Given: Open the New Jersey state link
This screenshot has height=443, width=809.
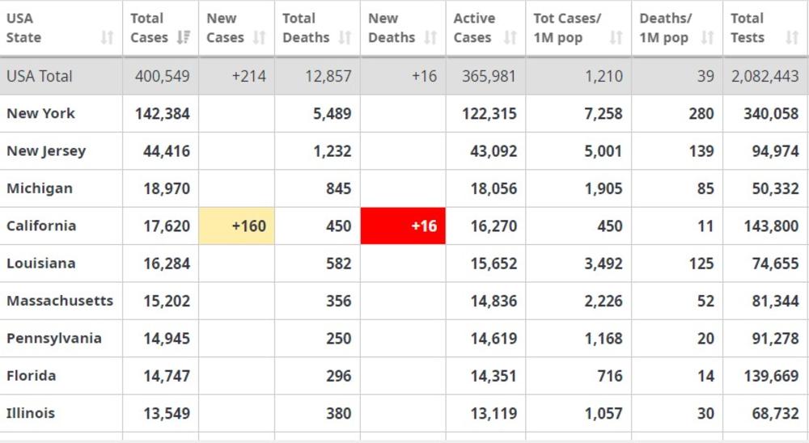Looking at the screenshot, I should point(46,151).
